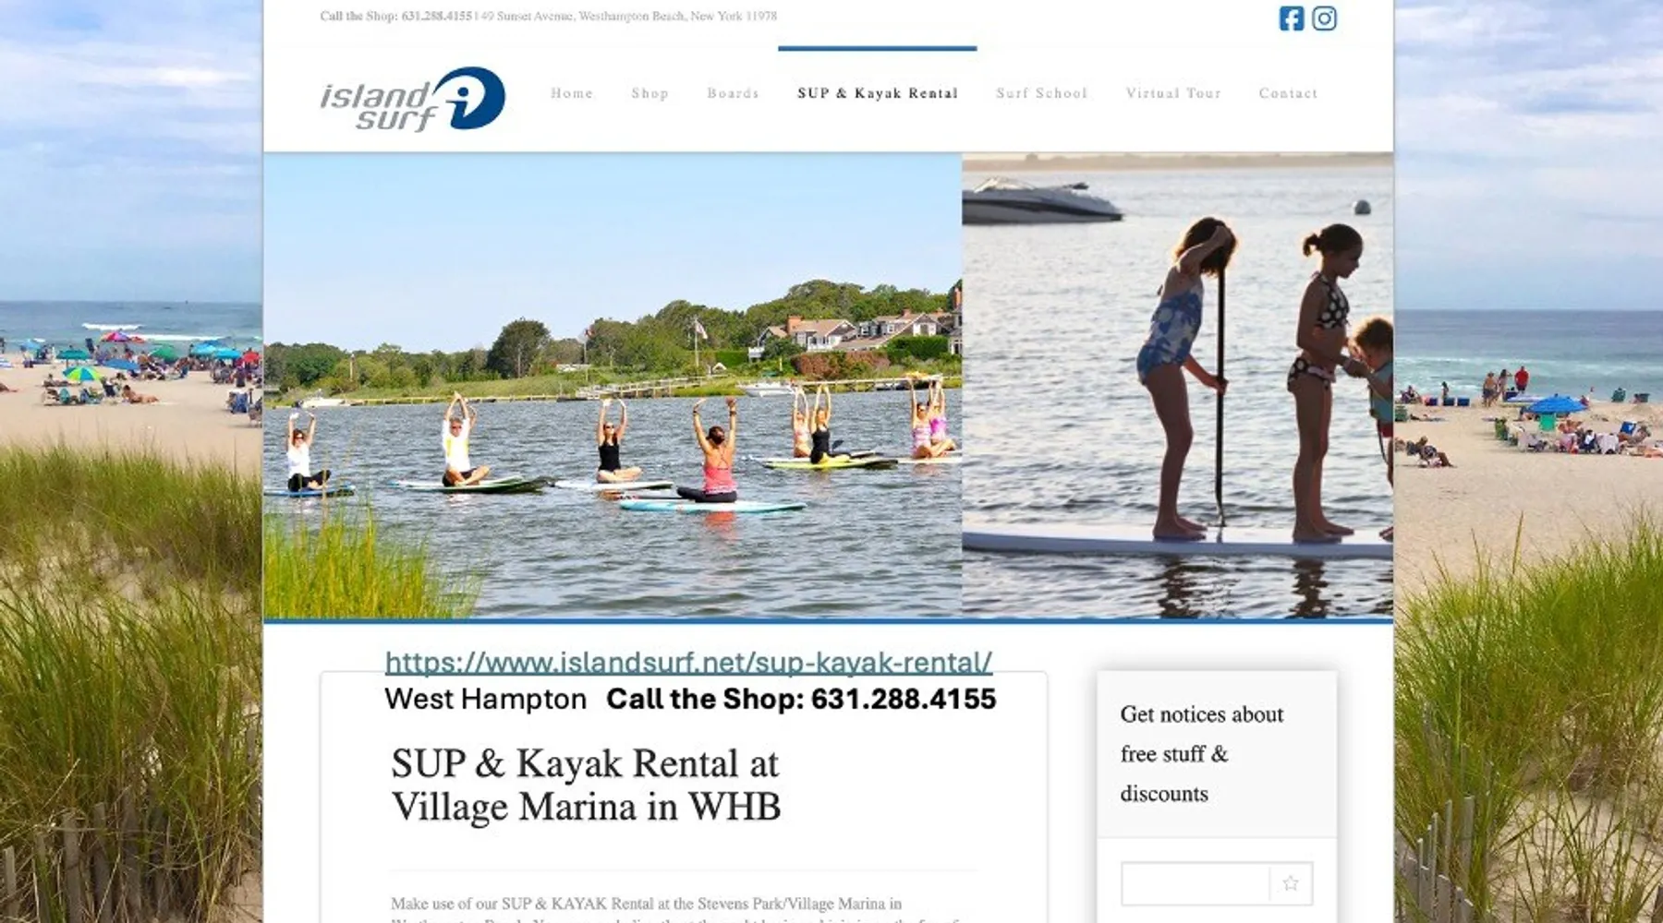
Task: Select the SUP & Kayak Rental tab
Action: pos(878,93)
